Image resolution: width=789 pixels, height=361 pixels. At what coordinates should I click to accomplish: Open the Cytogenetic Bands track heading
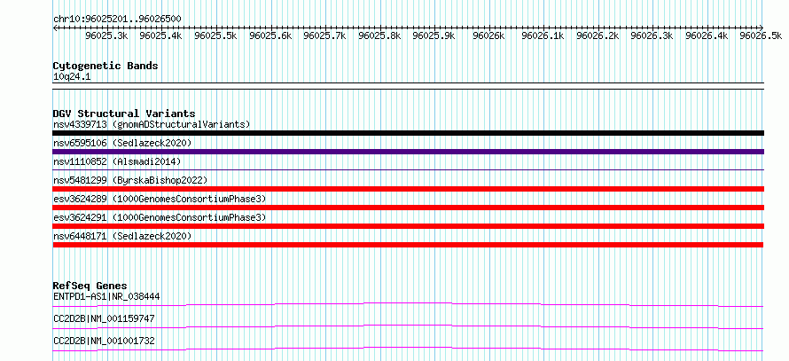[105, 66]
